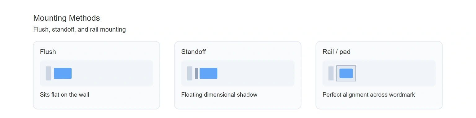Click the outlined pad frame in Rail diagram
The width and height of the screenshot is (476, 118).
point(346,73)
